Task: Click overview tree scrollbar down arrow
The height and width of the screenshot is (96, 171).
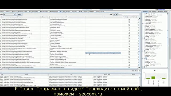Action: coord(168,67)
